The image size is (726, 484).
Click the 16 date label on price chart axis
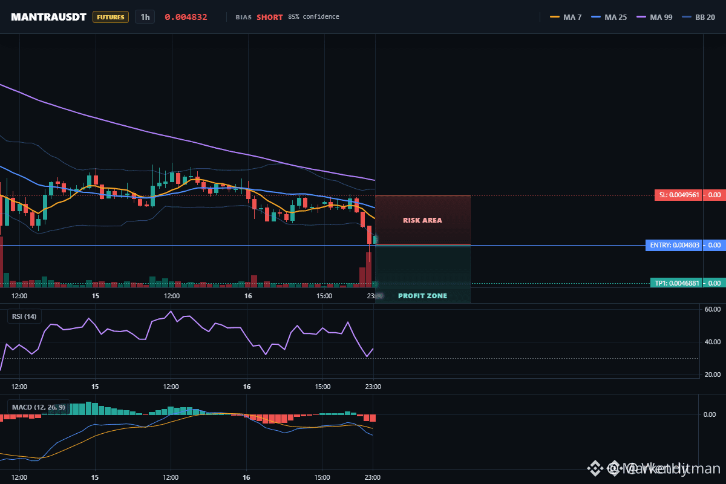pos(248,296)
